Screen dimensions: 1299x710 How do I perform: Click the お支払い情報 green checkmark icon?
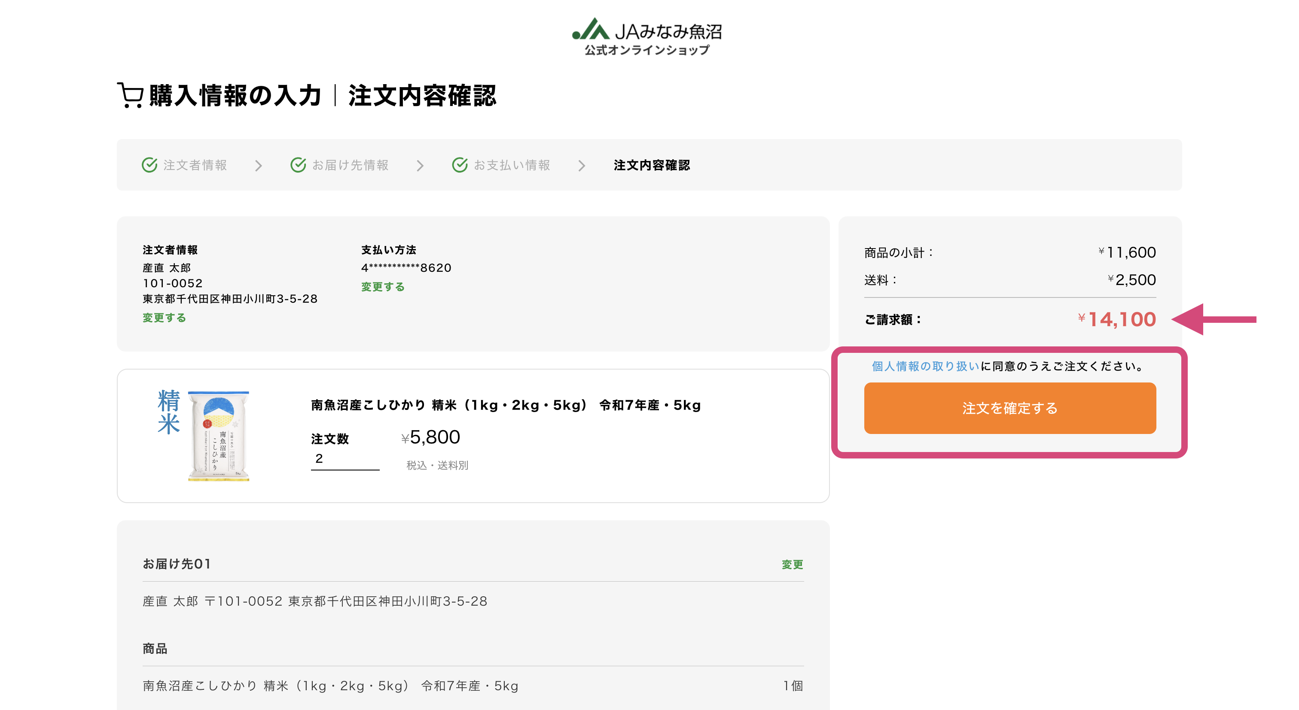coord(459,165)
